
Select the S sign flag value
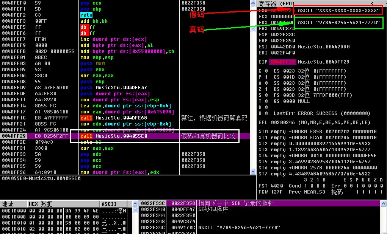pos(266,95)
